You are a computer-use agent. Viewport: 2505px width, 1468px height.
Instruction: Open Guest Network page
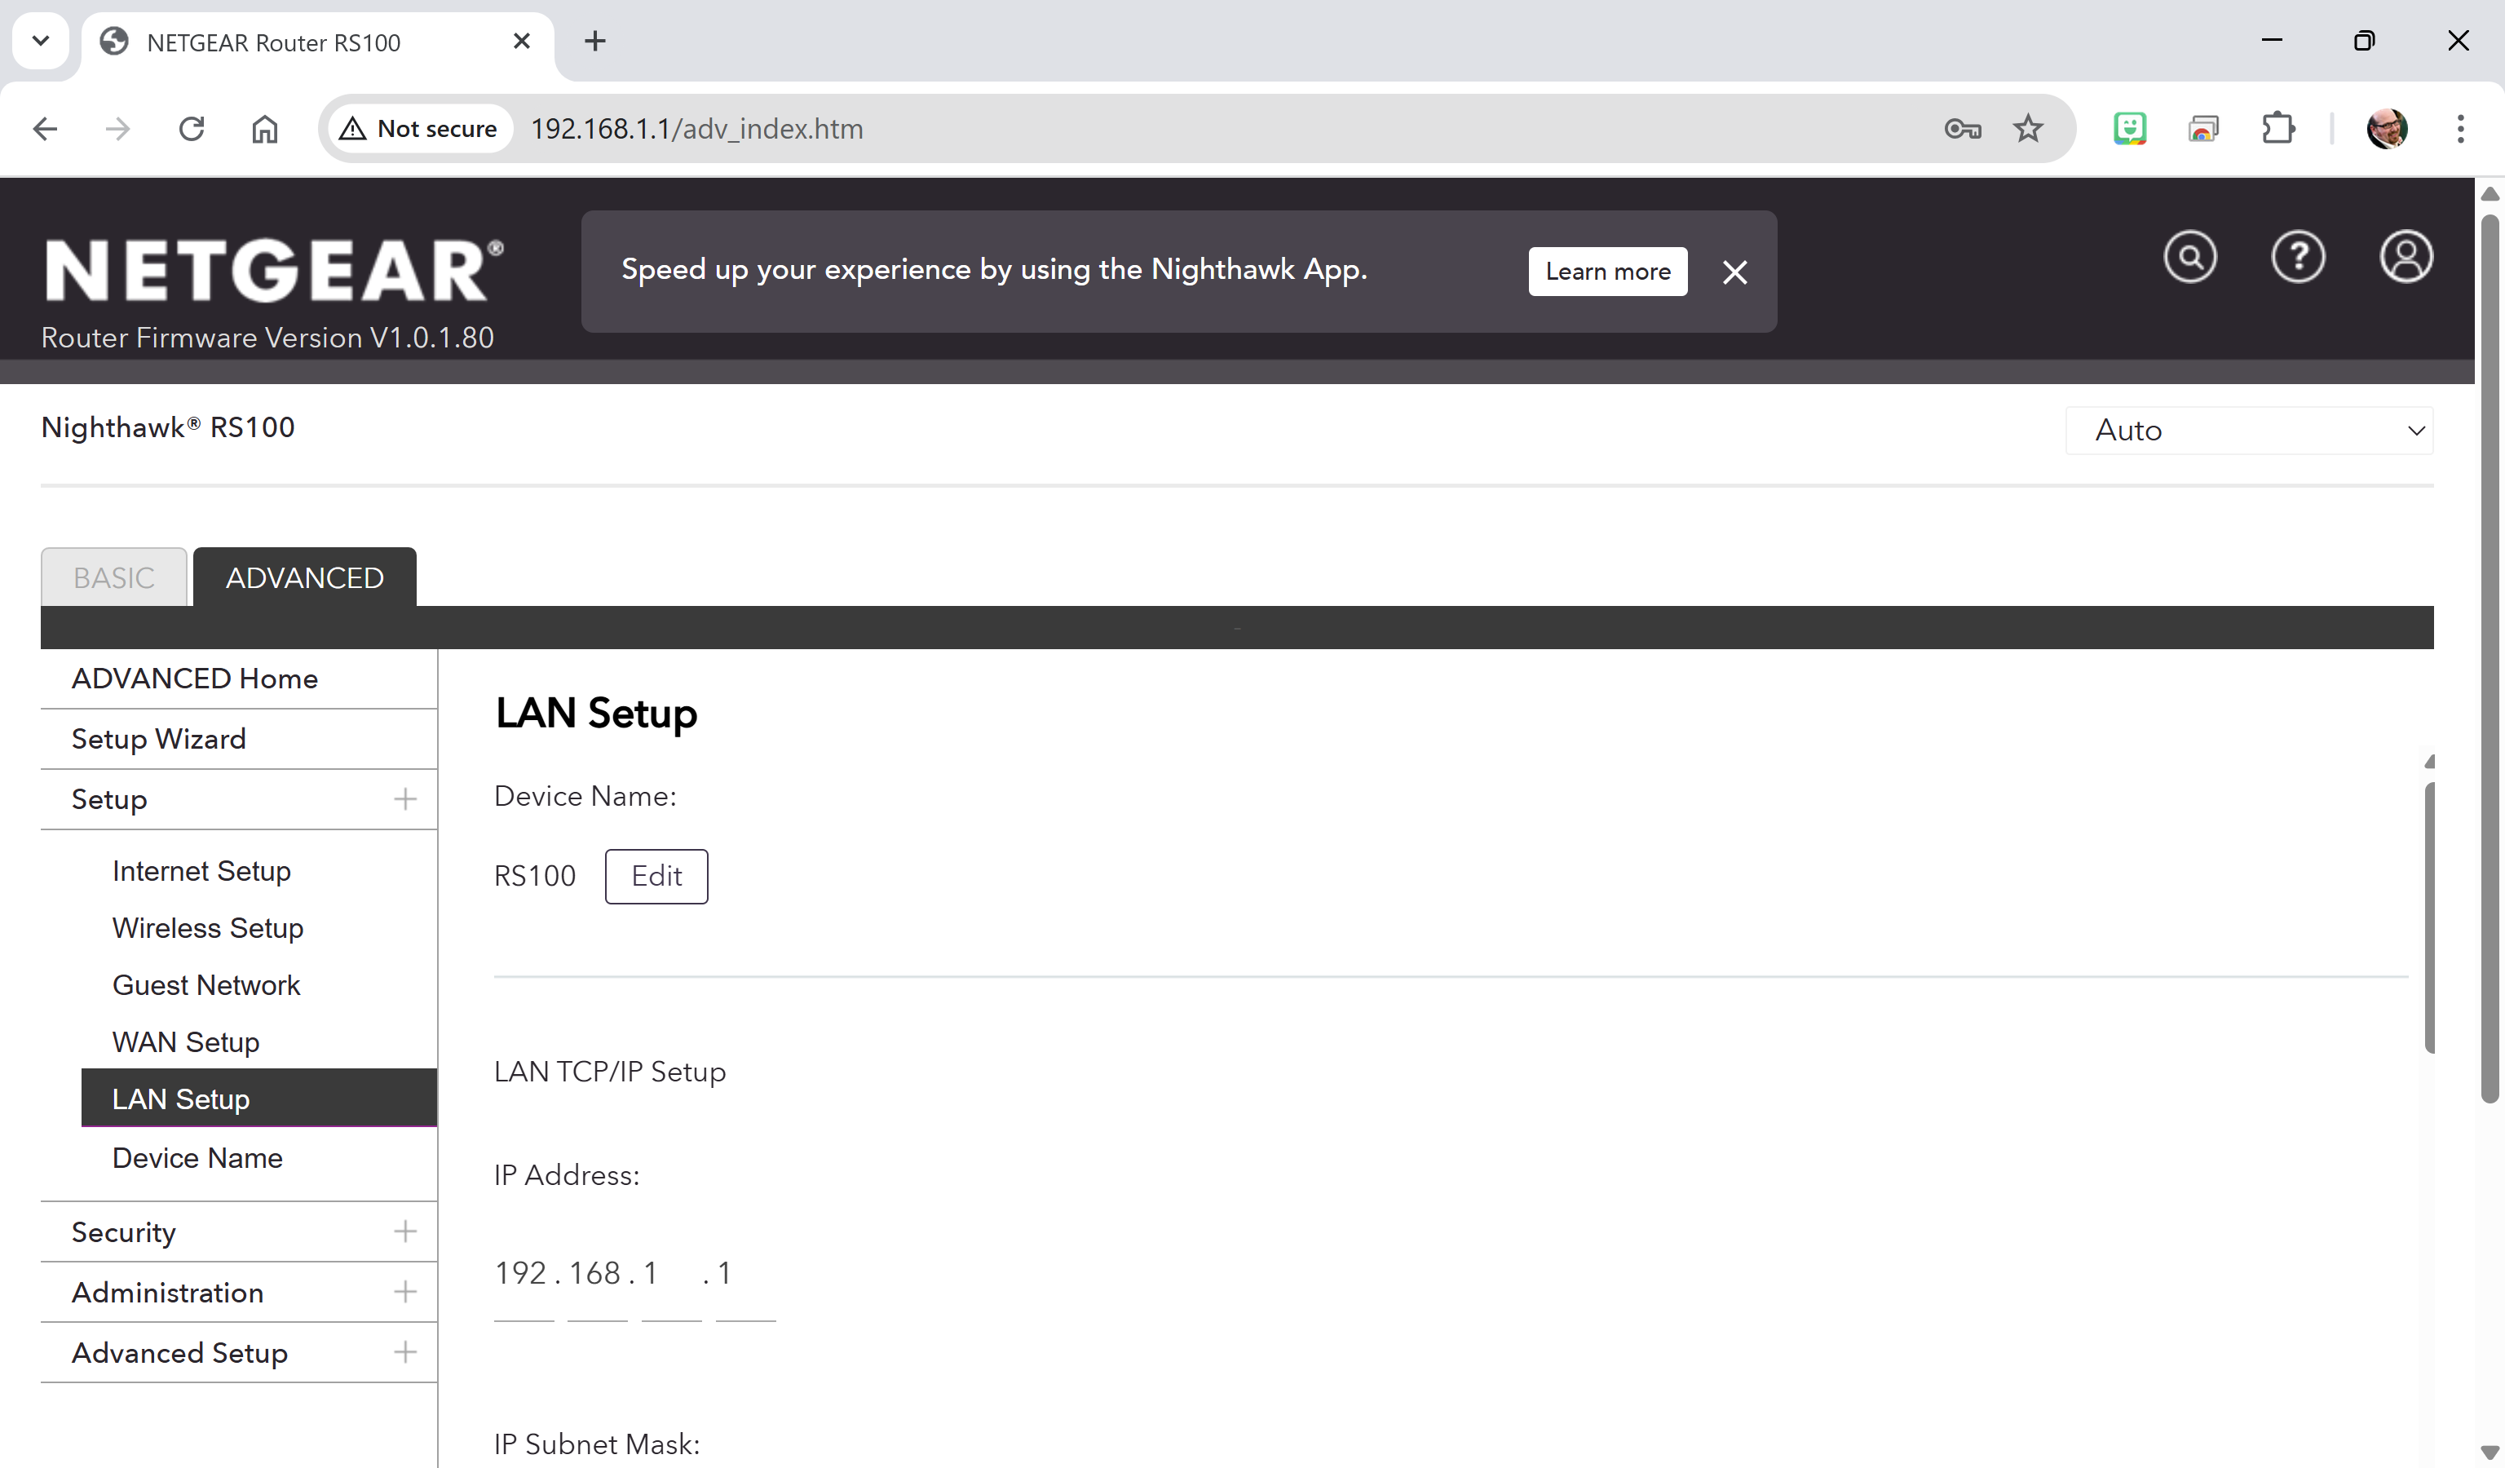coord(205,985)
